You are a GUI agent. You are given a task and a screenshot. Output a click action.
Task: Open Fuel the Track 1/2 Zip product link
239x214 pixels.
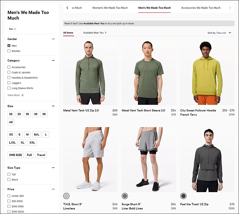point(194,204)
